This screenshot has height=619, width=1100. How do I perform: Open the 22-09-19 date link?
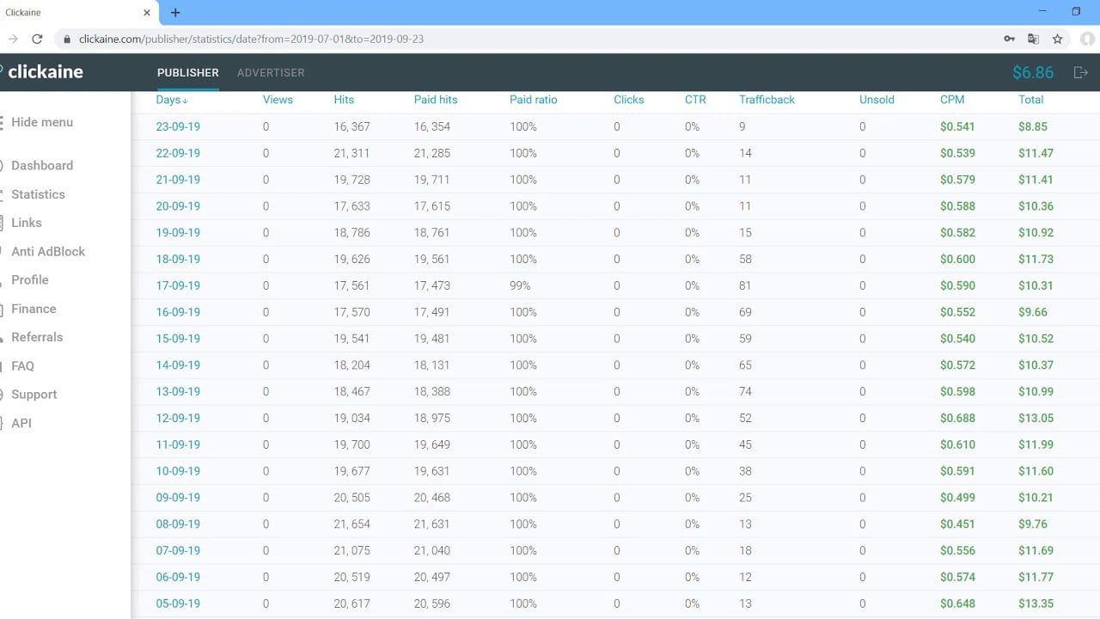pyautogui.click(x=178, y=153)
